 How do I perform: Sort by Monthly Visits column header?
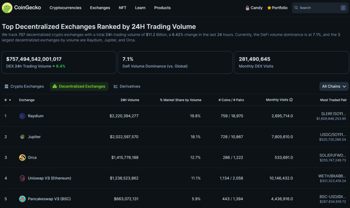277,100
